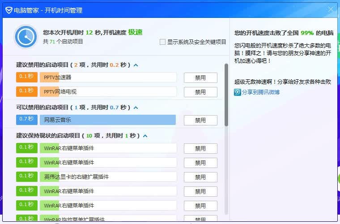Image resolution: width=340 pixels, height=224 pixels.
Task: Disable PPTV网络电视 startup item
Action: pyautogui.click(x=200, y=92)
